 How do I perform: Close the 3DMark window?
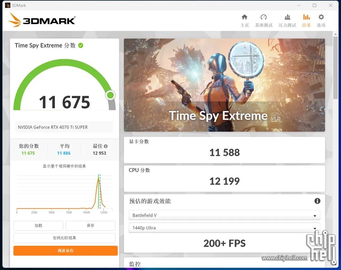(x=331, y=5)
